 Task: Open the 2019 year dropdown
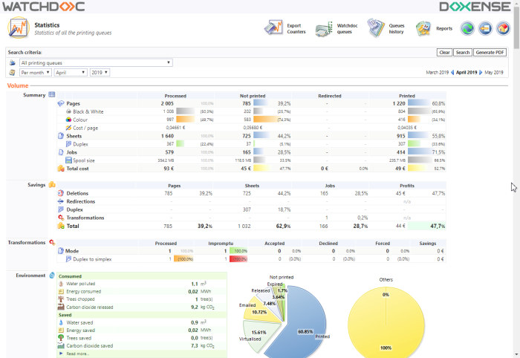click(x=100, y=73)
